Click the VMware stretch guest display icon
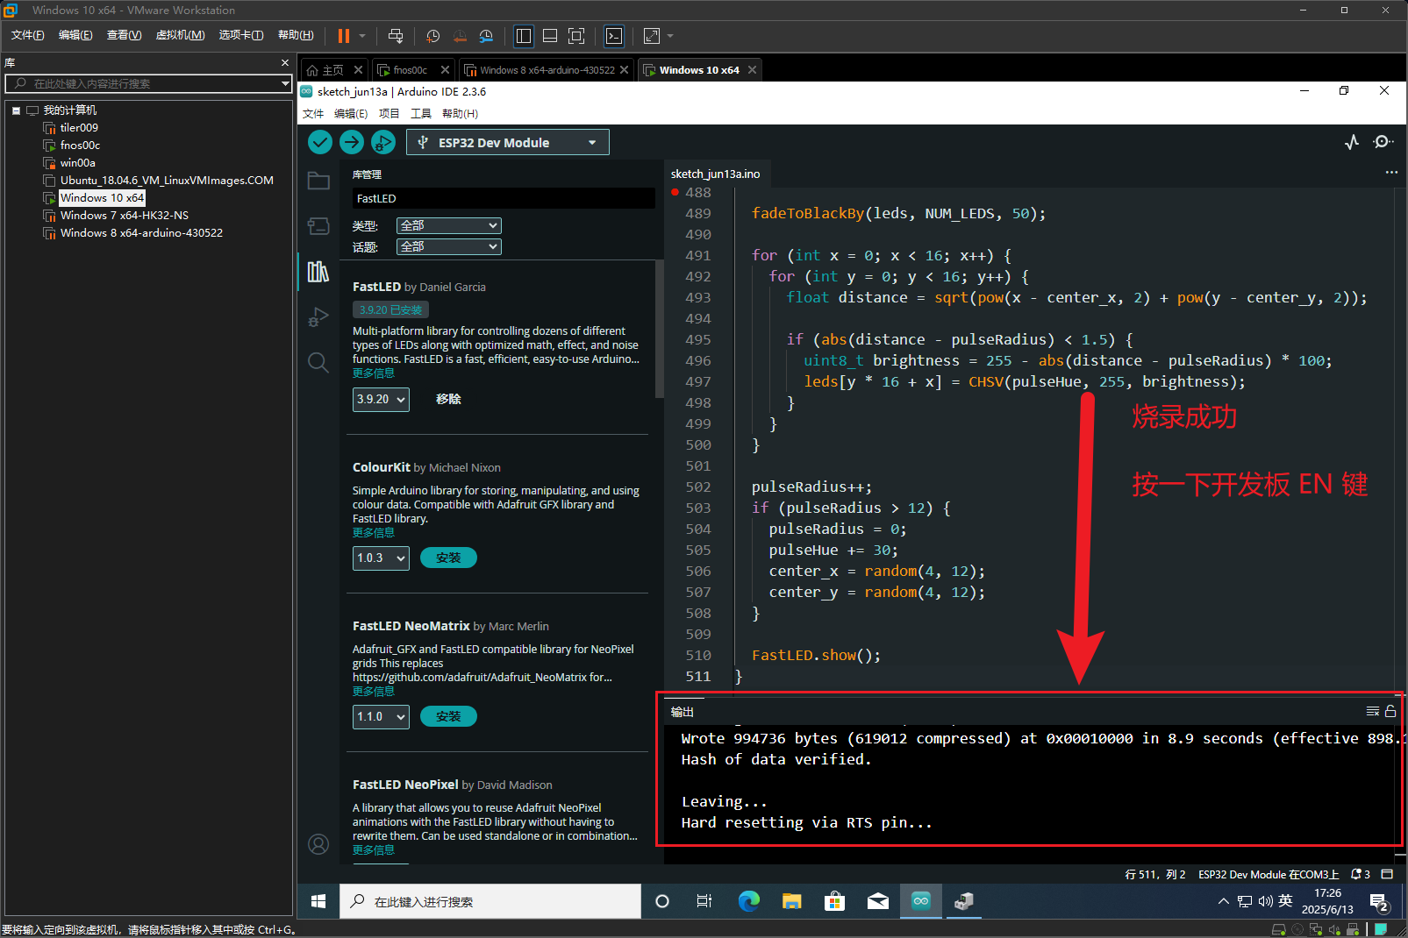1408x938 pixels. (x=652, y=36)
